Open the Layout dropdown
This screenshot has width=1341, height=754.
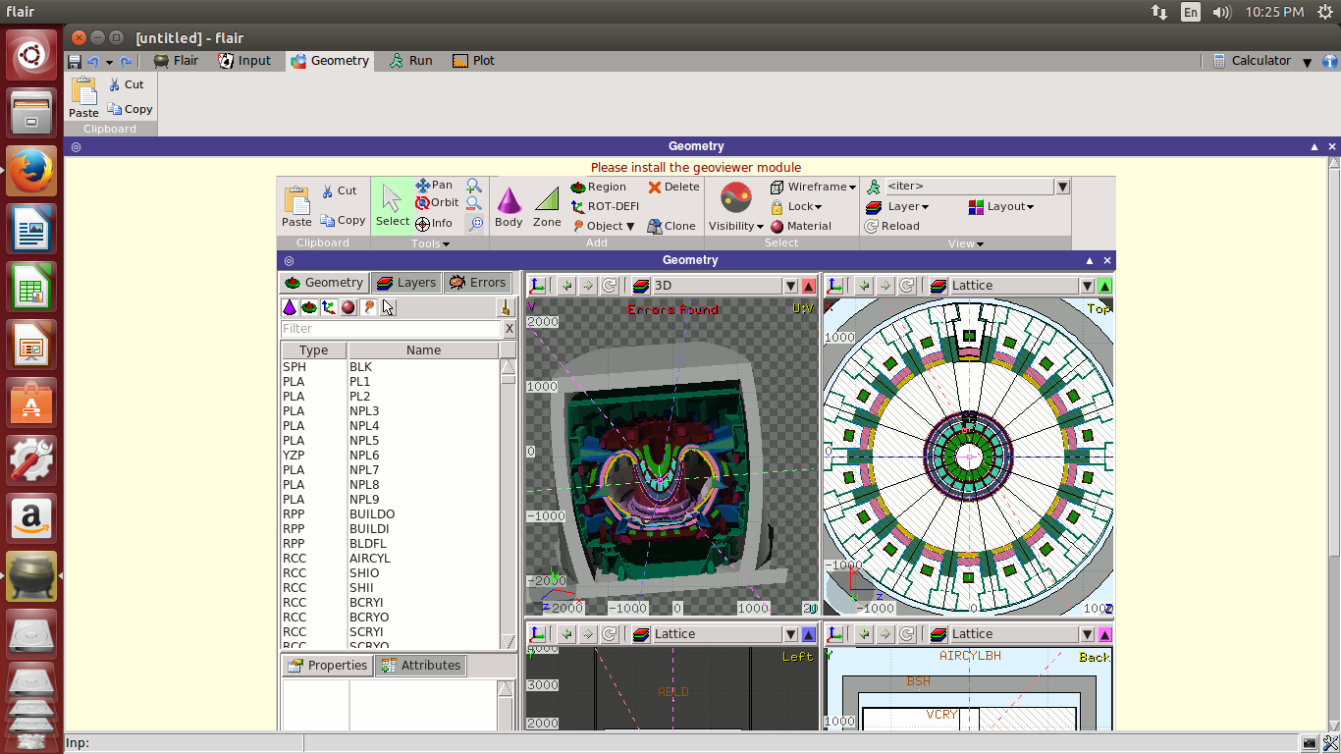pos(1001,206)
